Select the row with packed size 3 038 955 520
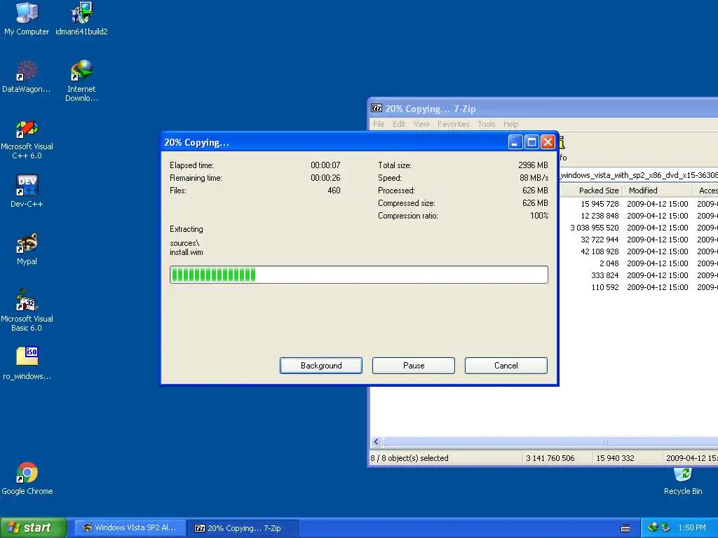The width and height of the screenshot is (718, 538). 638,228
